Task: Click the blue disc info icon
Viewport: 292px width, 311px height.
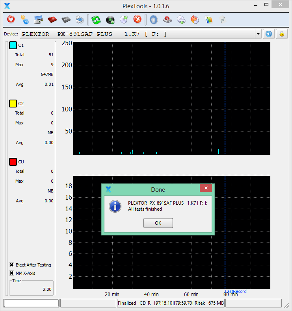Action: 154,20
